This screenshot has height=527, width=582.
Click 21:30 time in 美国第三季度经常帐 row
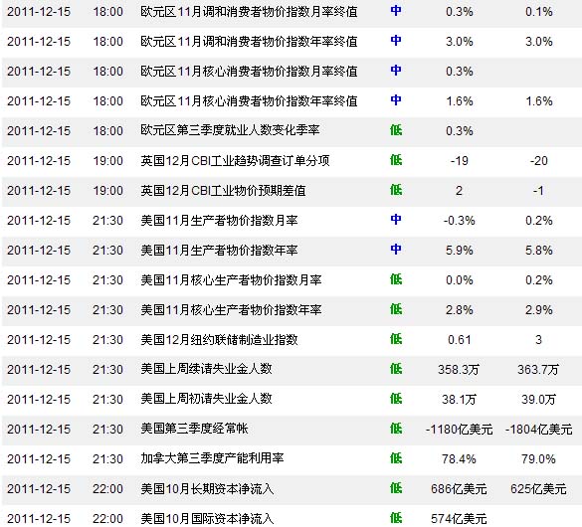pyautogui.click(x=107, y=430)
